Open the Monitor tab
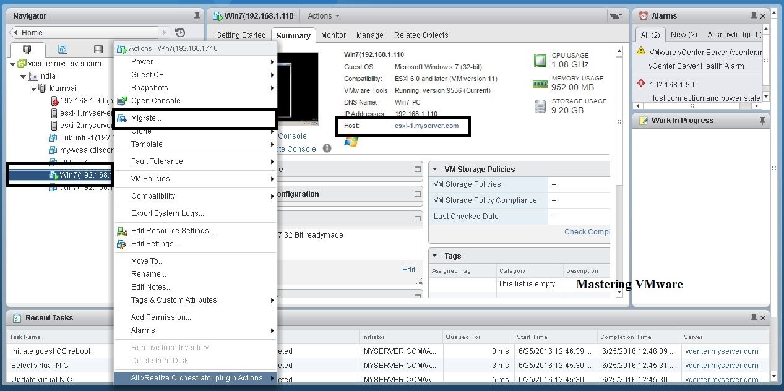784x391 pixels. (x=334, y=35)
